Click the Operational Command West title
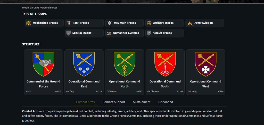Screen dimensions: 264x125 tap(206, 84)
